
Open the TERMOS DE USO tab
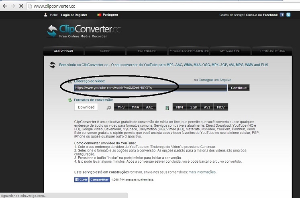tap(272, 51)
